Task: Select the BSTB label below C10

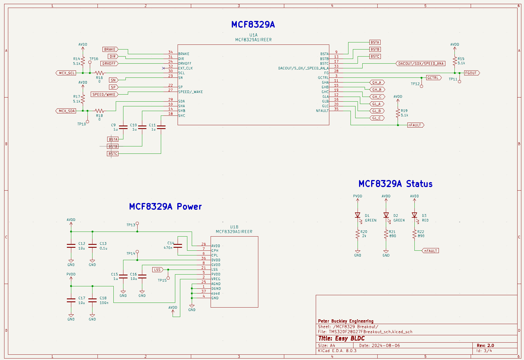Action: point(113,146)
